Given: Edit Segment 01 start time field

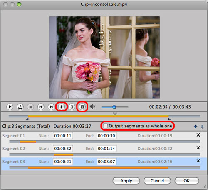Looking at the screenshot, I should coord(63,136).
